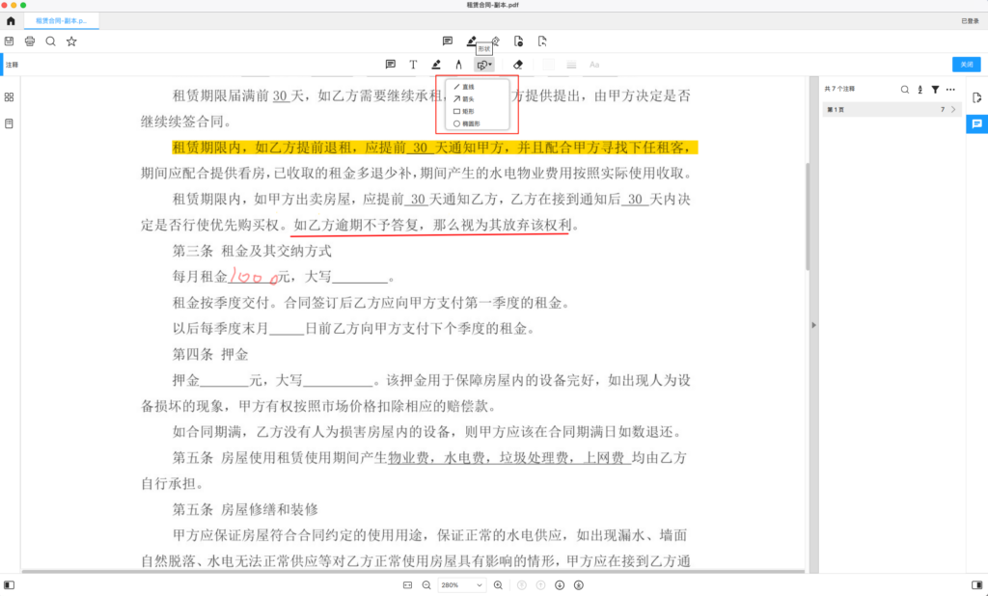Image resolution: width=988 pixels, height=596 pixels.
Task: Click the blue 关闭 button
Action: [966, 65]
